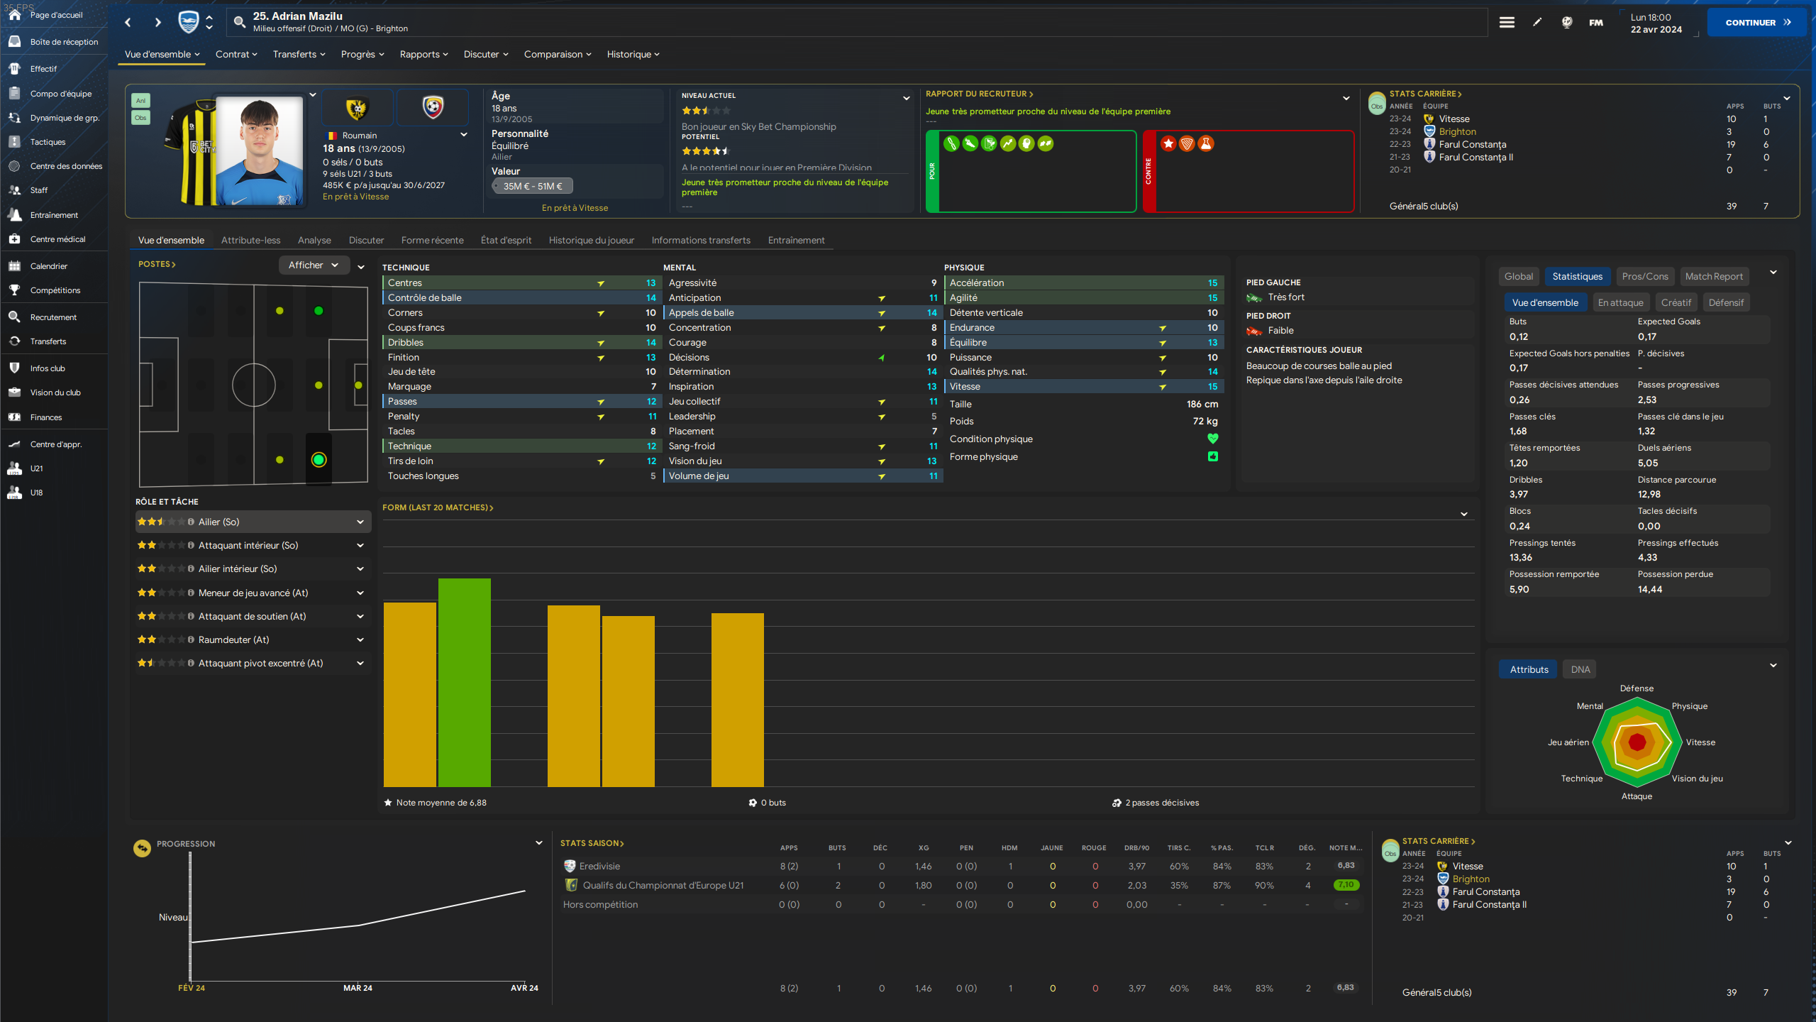Switch stats filter to En attaque
This screenshot has height=1022, width=1816.
click(1620, 302)
